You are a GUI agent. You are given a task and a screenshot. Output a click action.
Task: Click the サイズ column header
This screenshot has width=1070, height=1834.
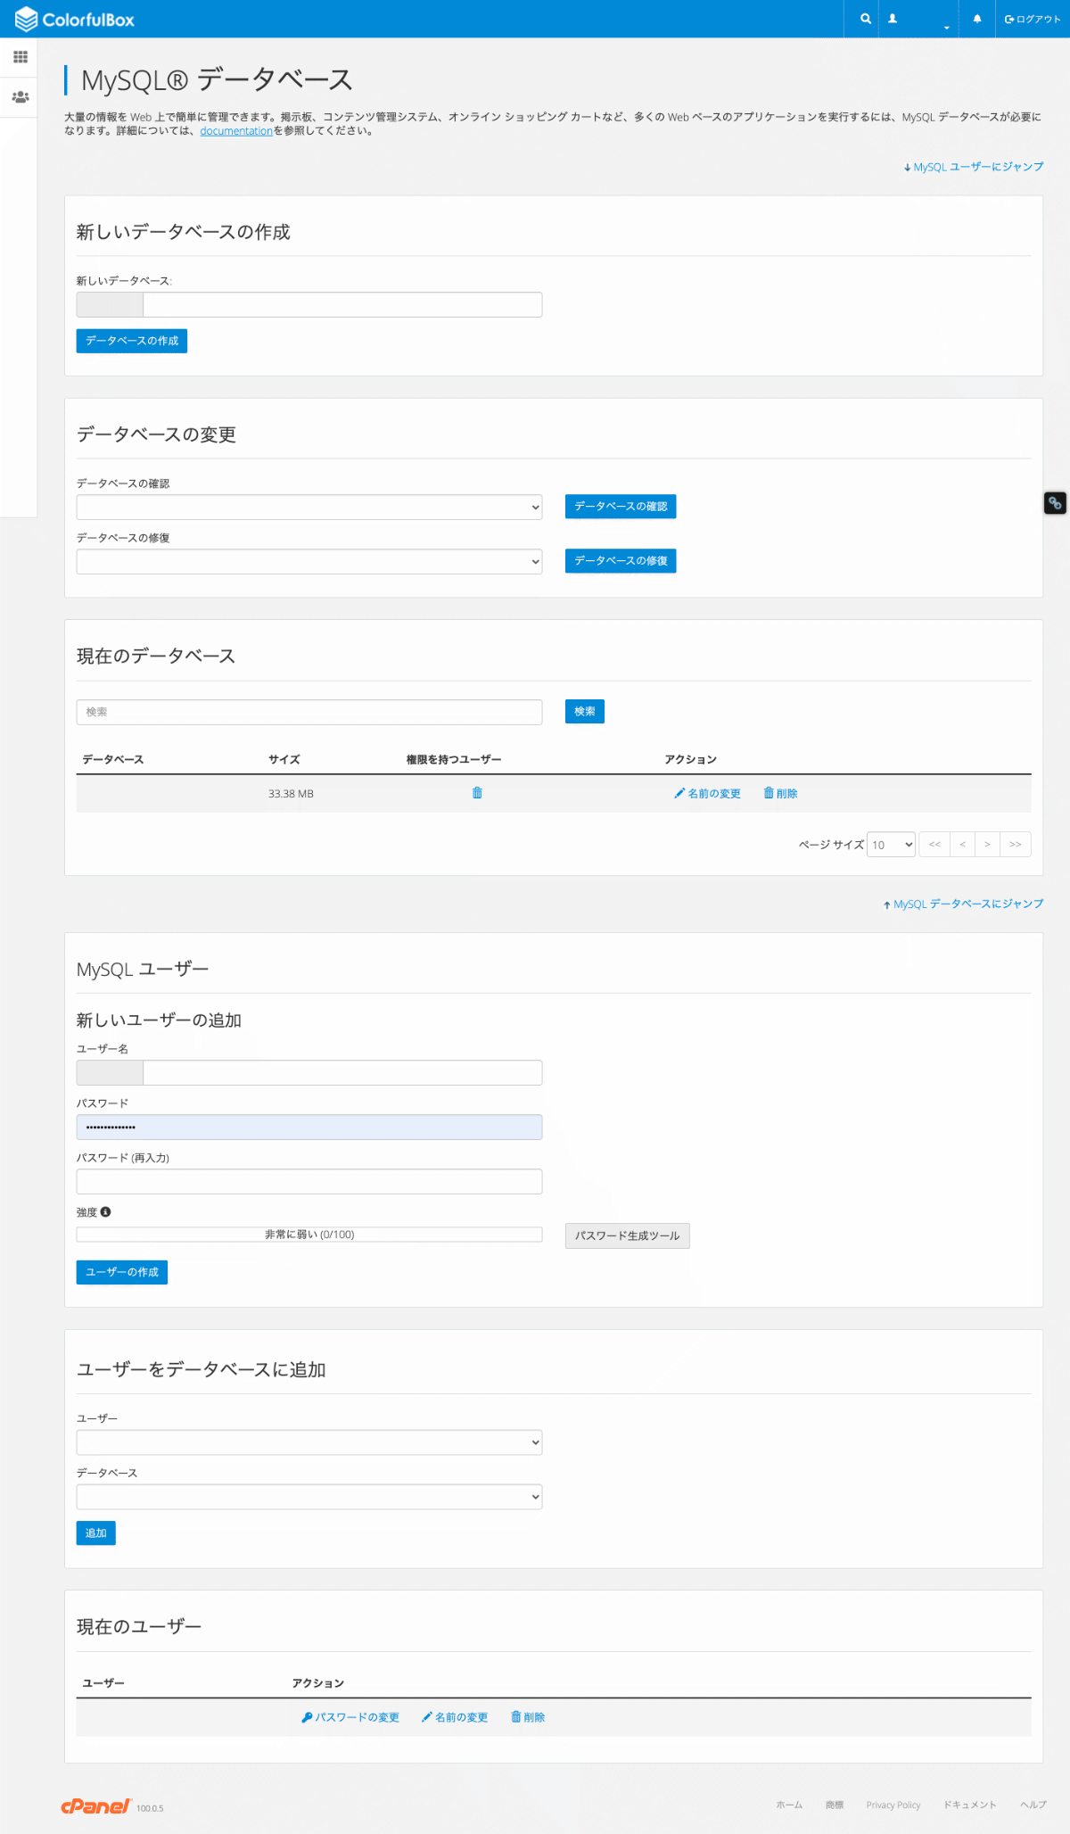(x=284, y=760)
